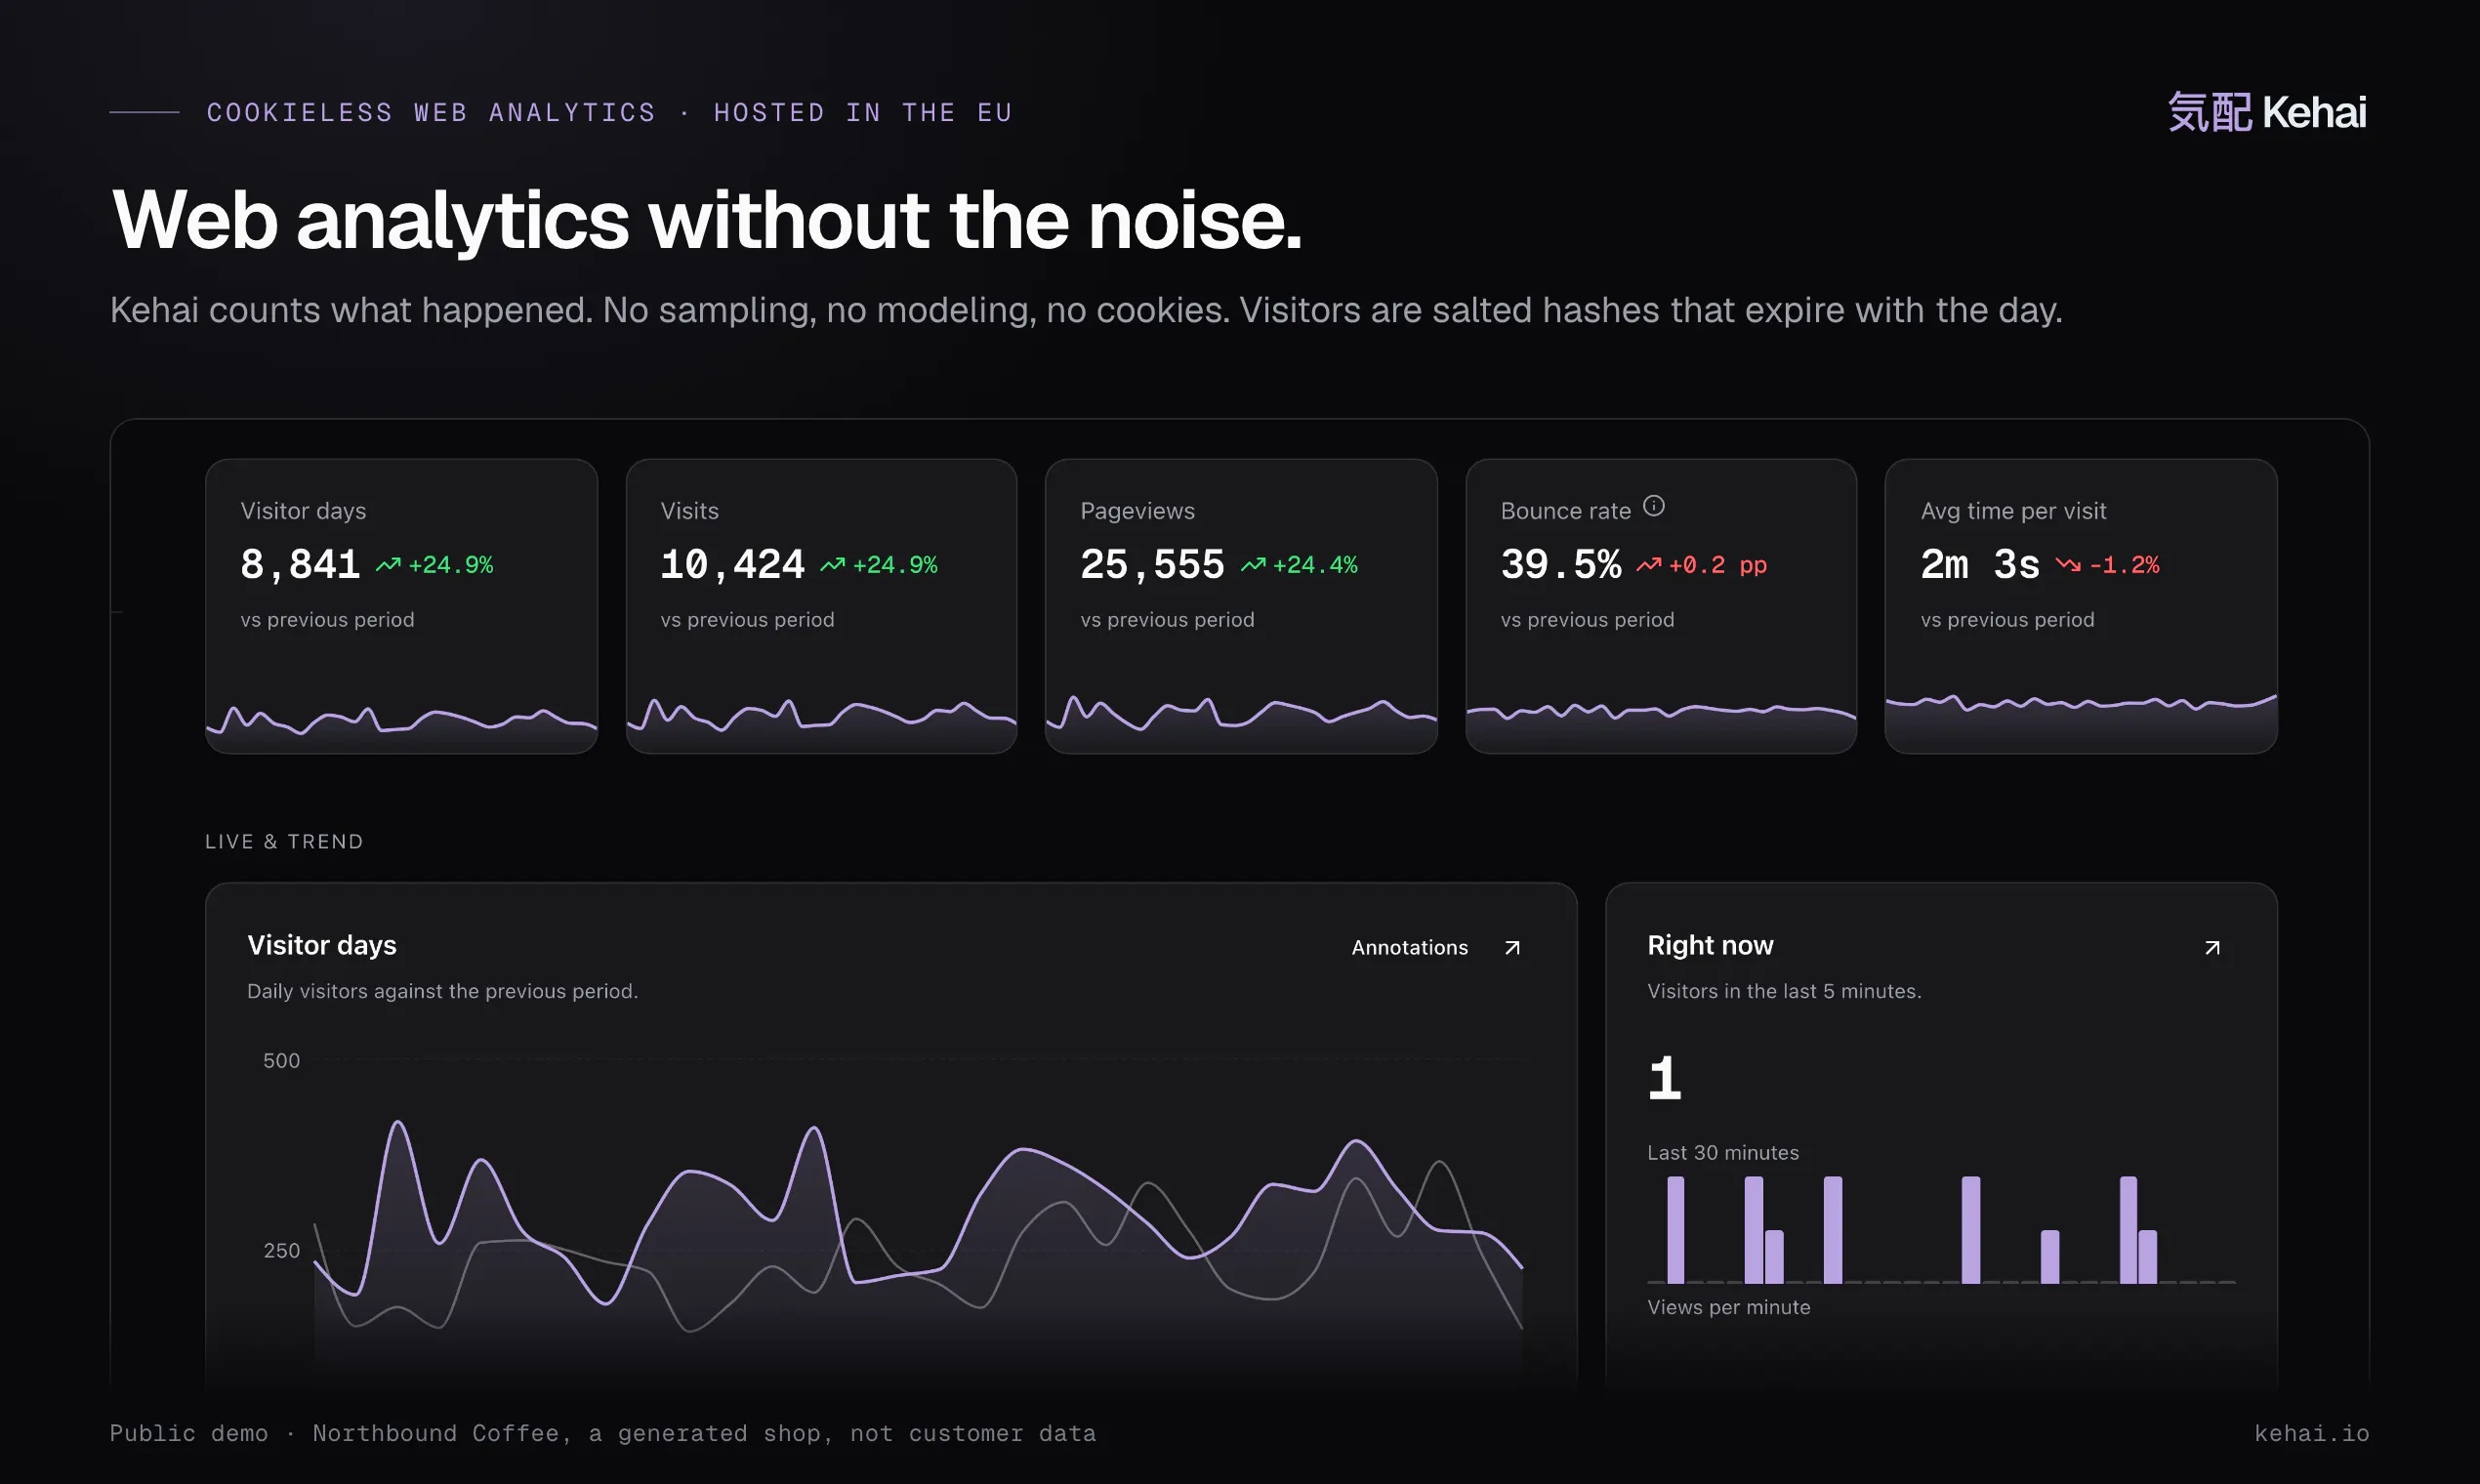Click the 500 axis label
Image resolution: width=2480 pixels, height=1484 pixels.
point(281,1061)
